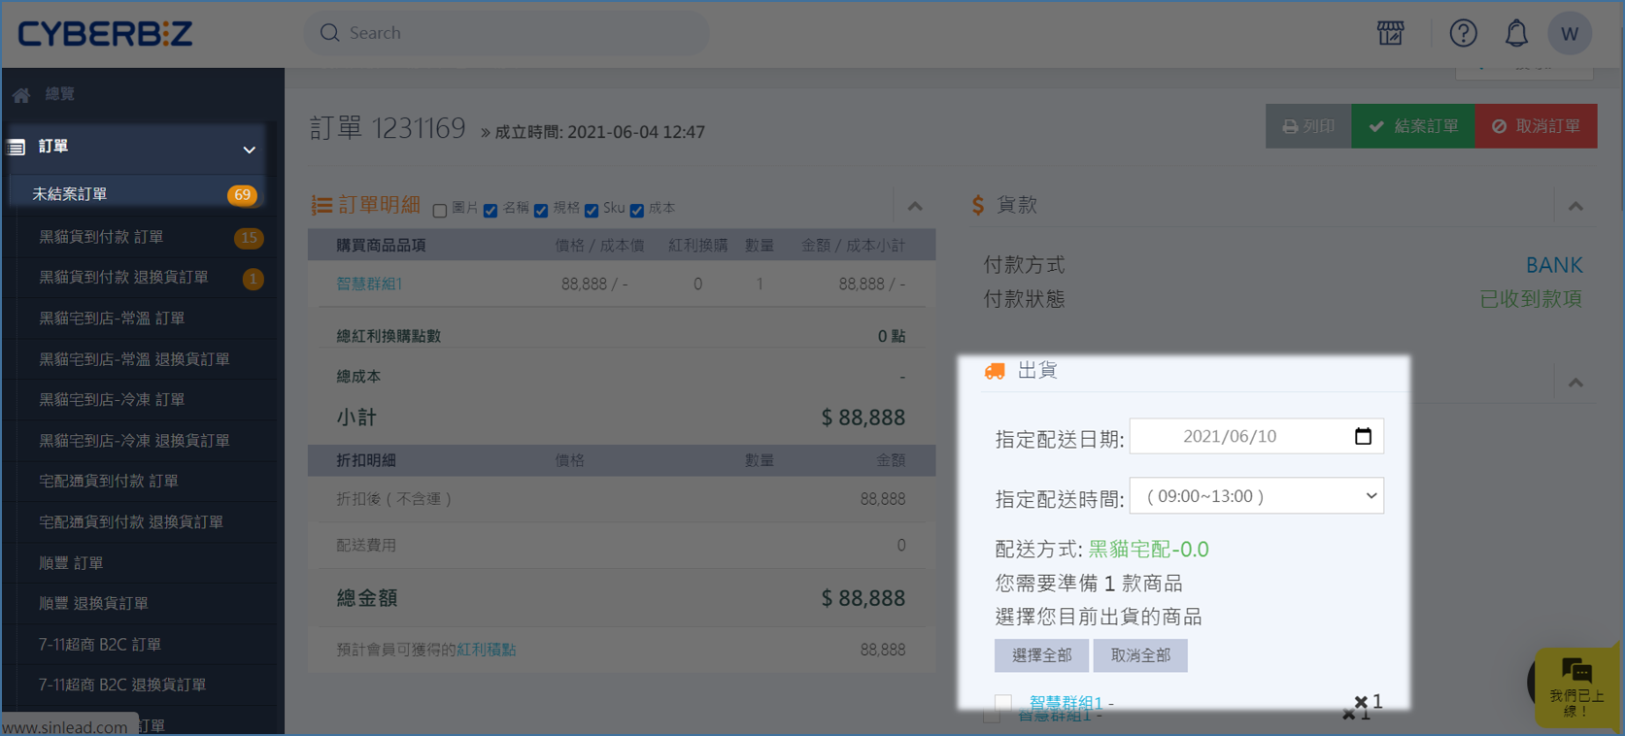Uncheck the 成本 checkbox
This screenshot has height=736, width=1625.
point(637,210)
